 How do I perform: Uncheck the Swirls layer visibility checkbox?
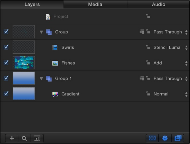point(6,47)
